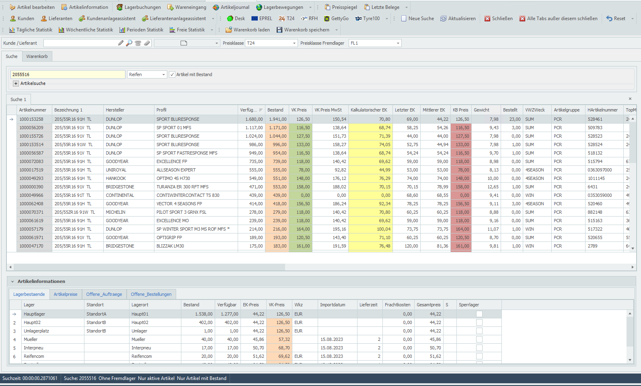Check Sperrlager box for Hauptlager row
Screen dimensions: 641x386
479,314
